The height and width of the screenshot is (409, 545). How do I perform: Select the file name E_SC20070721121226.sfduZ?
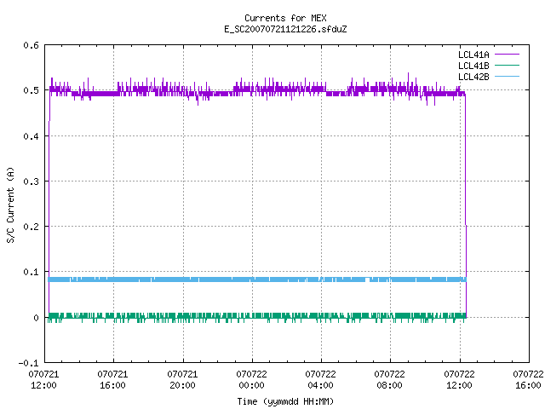click(285, 29)
